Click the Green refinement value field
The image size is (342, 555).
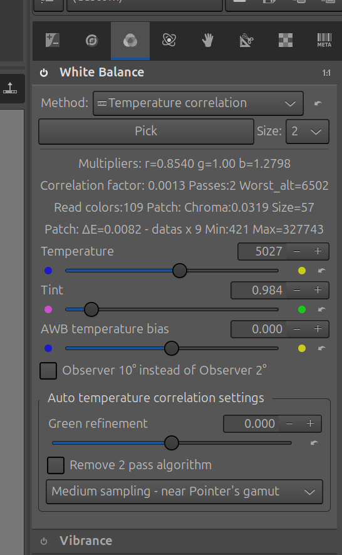251,423
